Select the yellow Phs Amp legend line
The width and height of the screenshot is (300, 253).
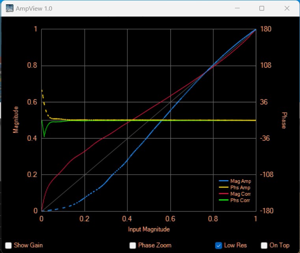click(224, 188)
